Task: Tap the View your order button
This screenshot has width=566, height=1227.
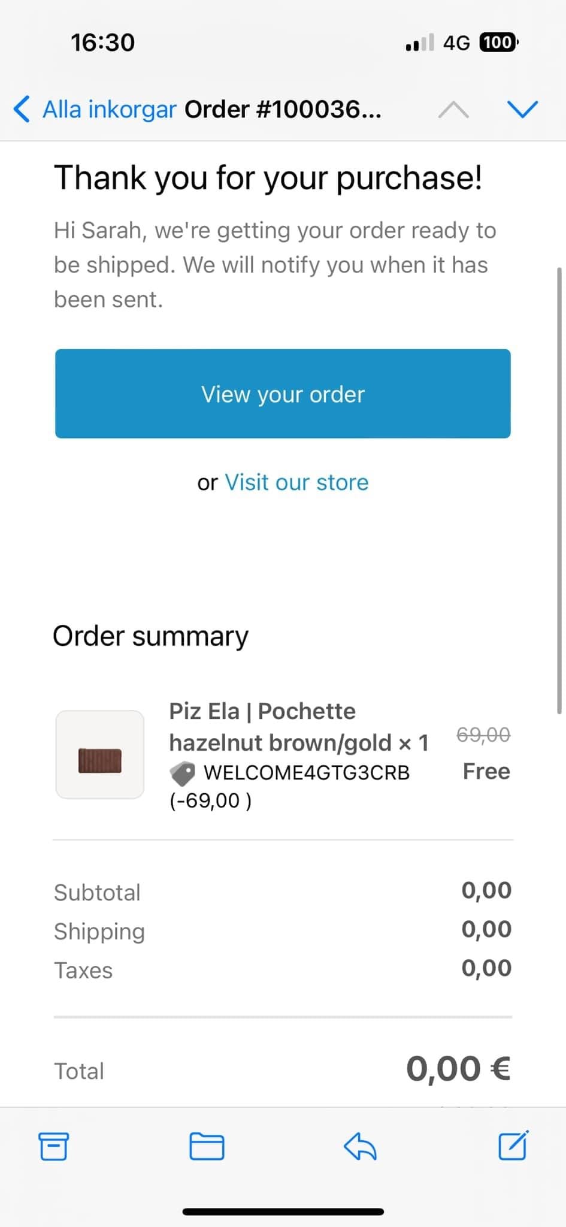Action: tap(283, 394)
